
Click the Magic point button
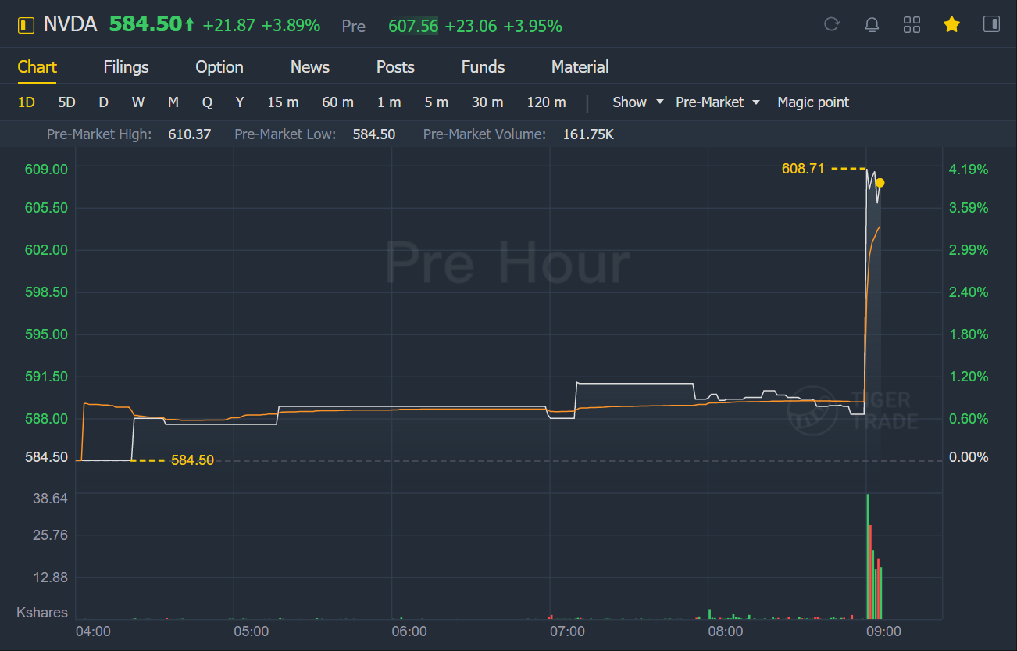[x=813, y=102]
